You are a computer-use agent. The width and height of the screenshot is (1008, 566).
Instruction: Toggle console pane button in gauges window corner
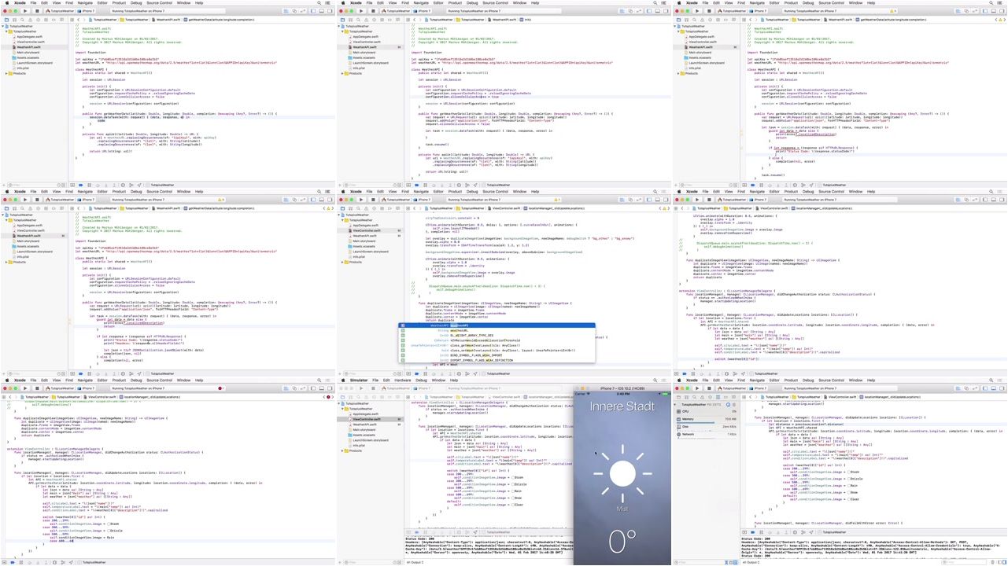click(1005, 562)
